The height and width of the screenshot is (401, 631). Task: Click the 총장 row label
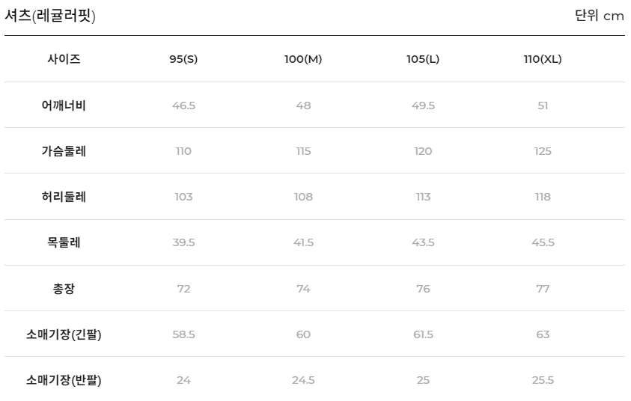(64, 289)
